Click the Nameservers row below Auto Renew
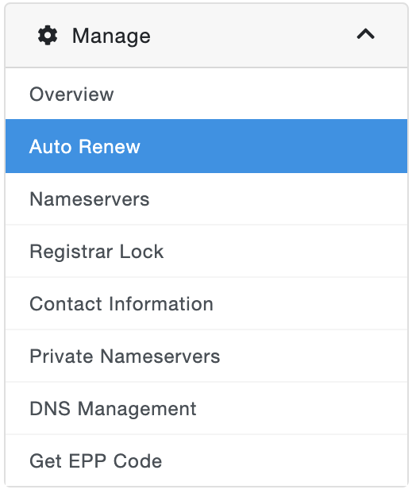The image size is (416, 497). 206,198
